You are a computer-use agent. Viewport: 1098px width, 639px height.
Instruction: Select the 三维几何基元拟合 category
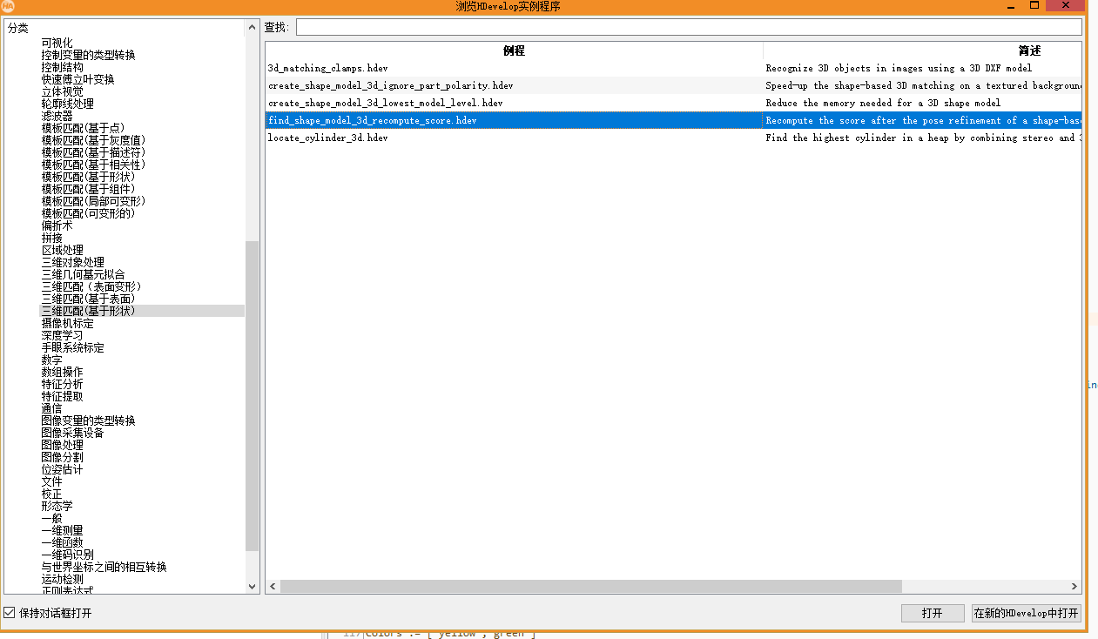click(x=83, y=274)
